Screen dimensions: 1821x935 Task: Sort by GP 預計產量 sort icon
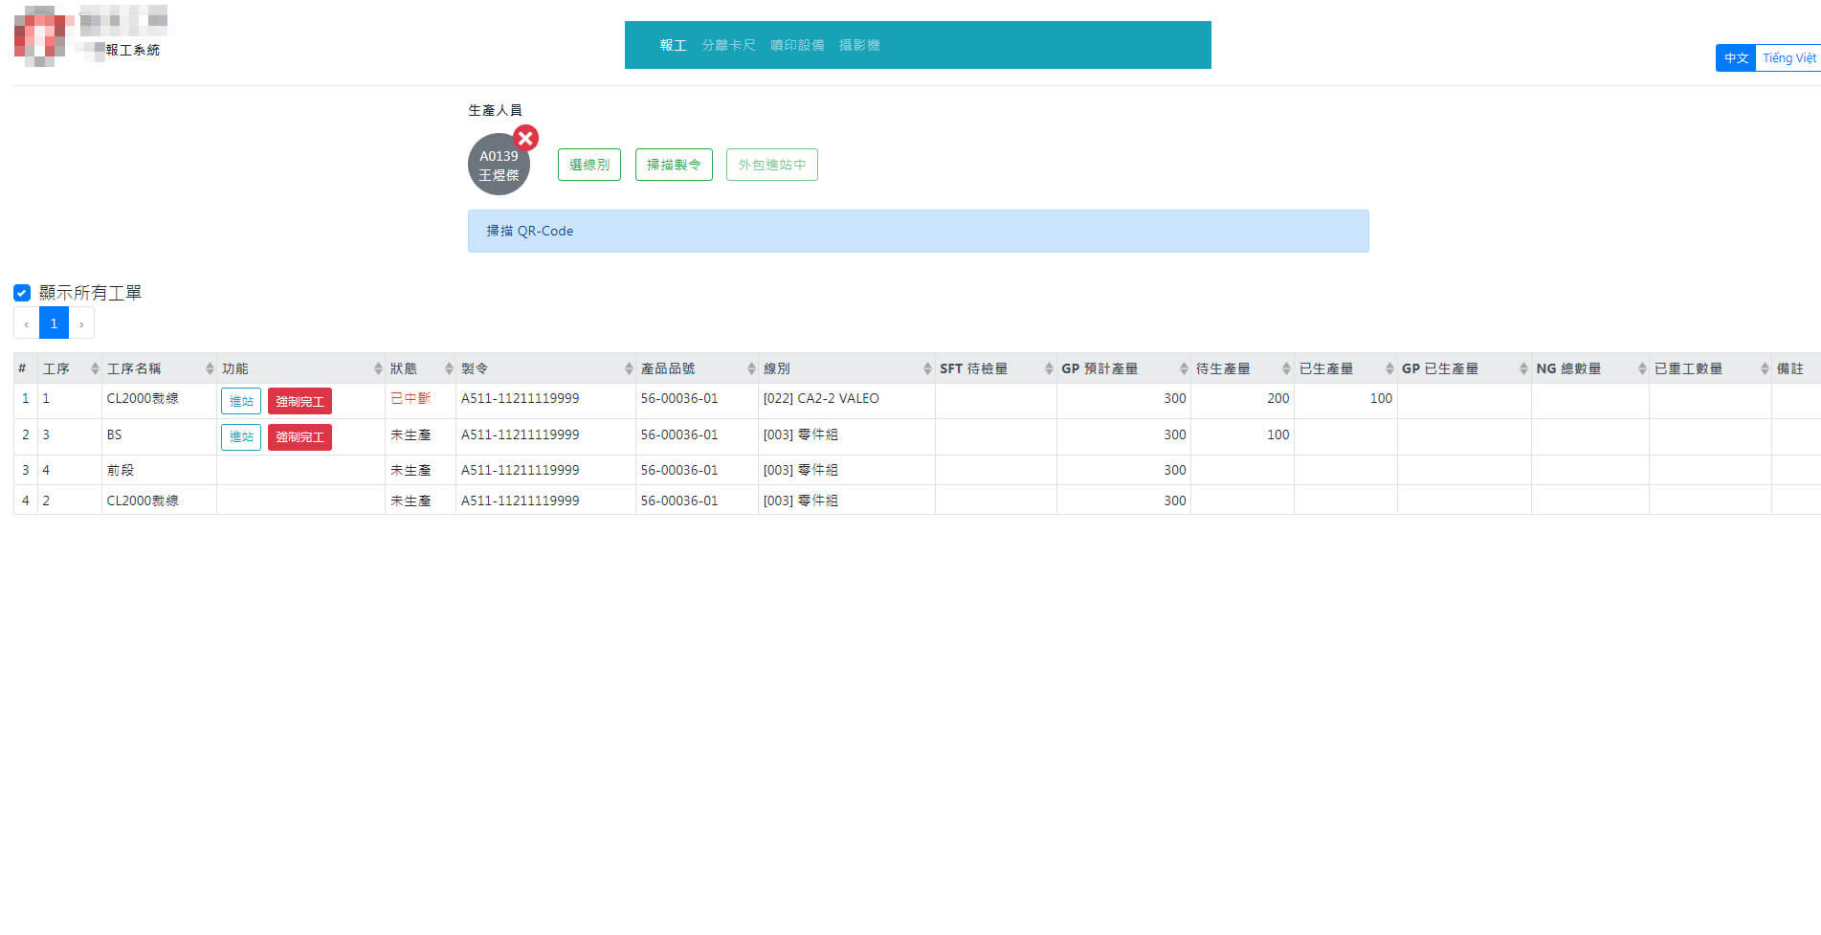1184,369
